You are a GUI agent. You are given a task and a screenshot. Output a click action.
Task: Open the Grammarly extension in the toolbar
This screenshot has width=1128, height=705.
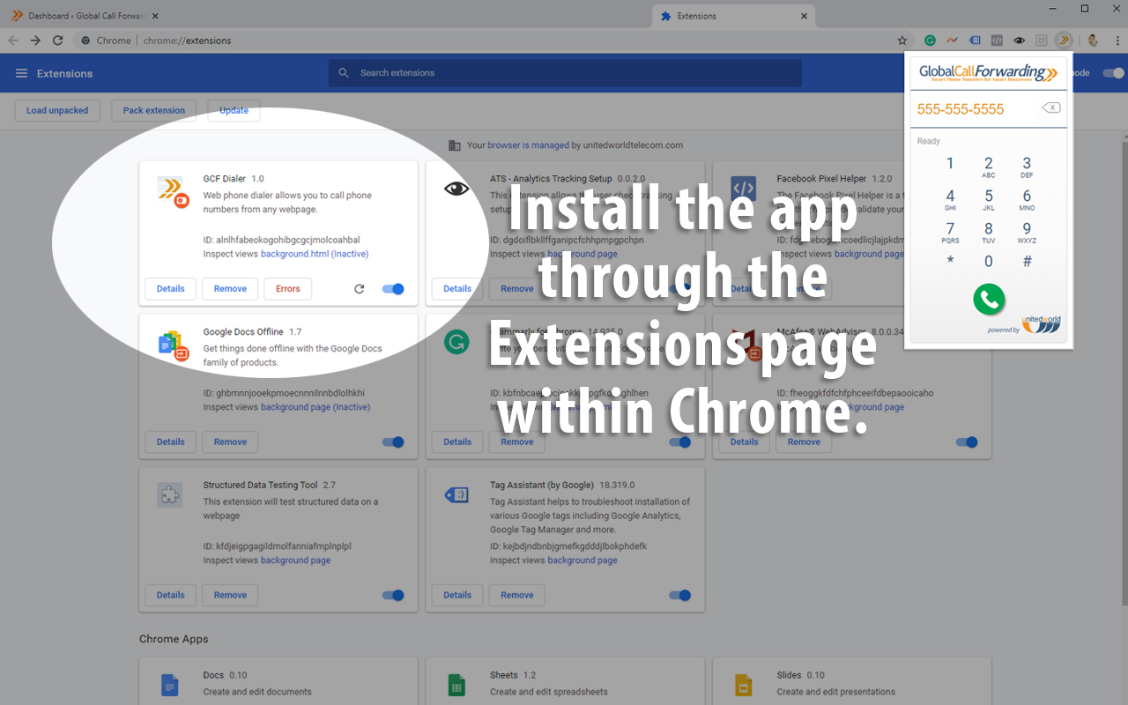(x=930, y=41)
